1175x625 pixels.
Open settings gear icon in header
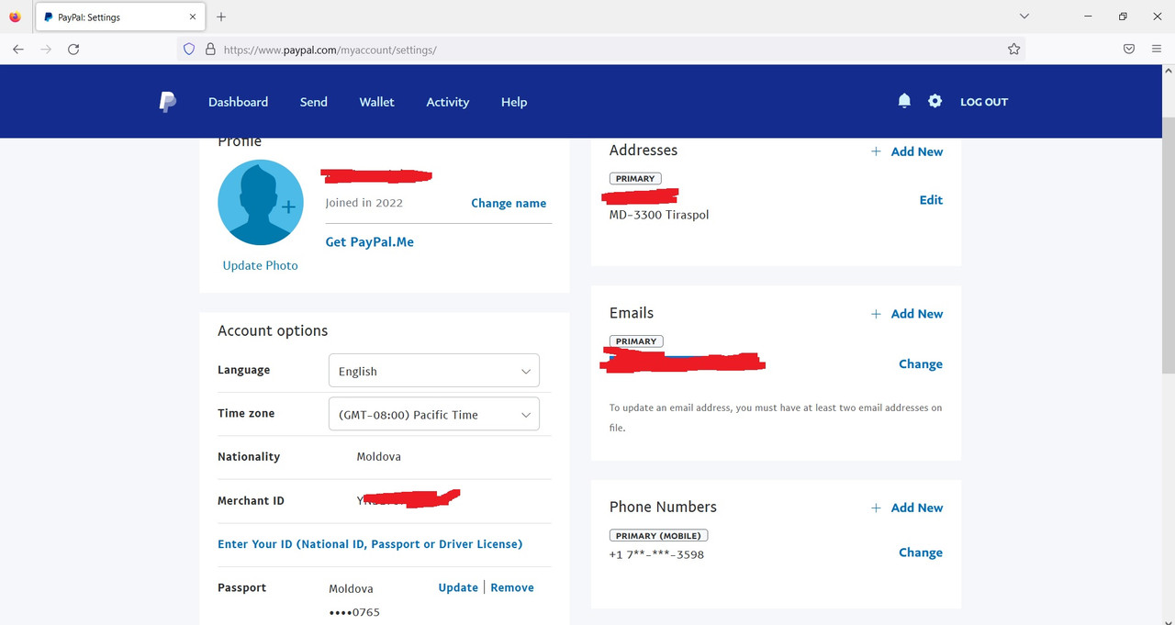934,101
